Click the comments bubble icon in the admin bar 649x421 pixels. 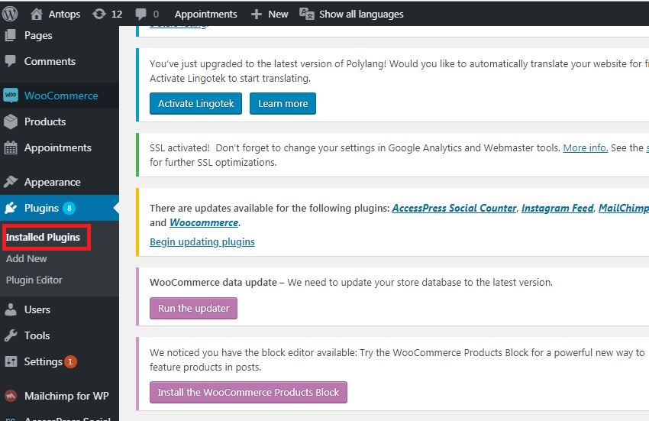point(140,15)
